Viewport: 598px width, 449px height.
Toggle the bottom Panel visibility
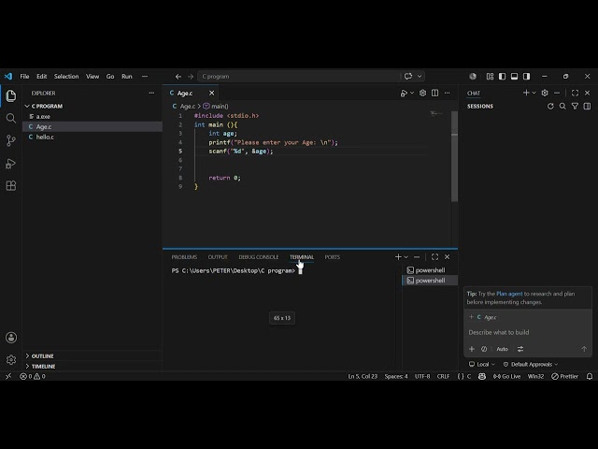tap(515, 77)
